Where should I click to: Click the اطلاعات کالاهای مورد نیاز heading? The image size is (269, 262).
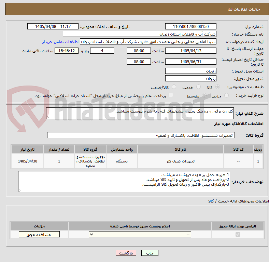[x=239, y=124]
